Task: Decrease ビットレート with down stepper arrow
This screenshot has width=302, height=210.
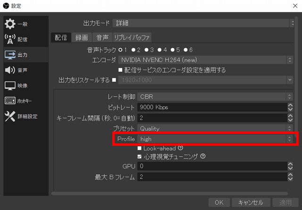Action: (x=290, y=109)
